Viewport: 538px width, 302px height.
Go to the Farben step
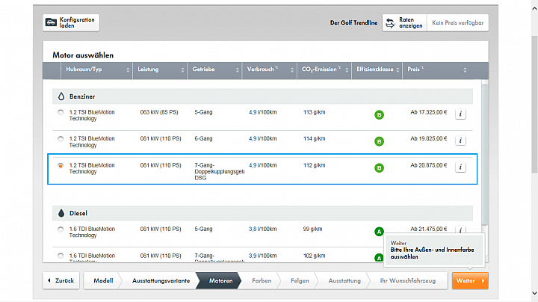point(262,281)
